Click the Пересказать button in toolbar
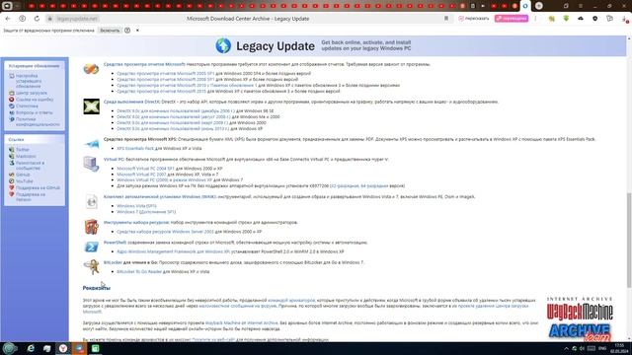The image size is (632, 355). click(474, 19)
